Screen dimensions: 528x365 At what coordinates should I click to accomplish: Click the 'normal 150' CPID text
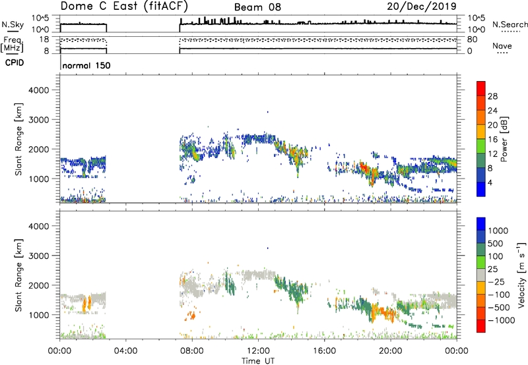coord(86,65)
